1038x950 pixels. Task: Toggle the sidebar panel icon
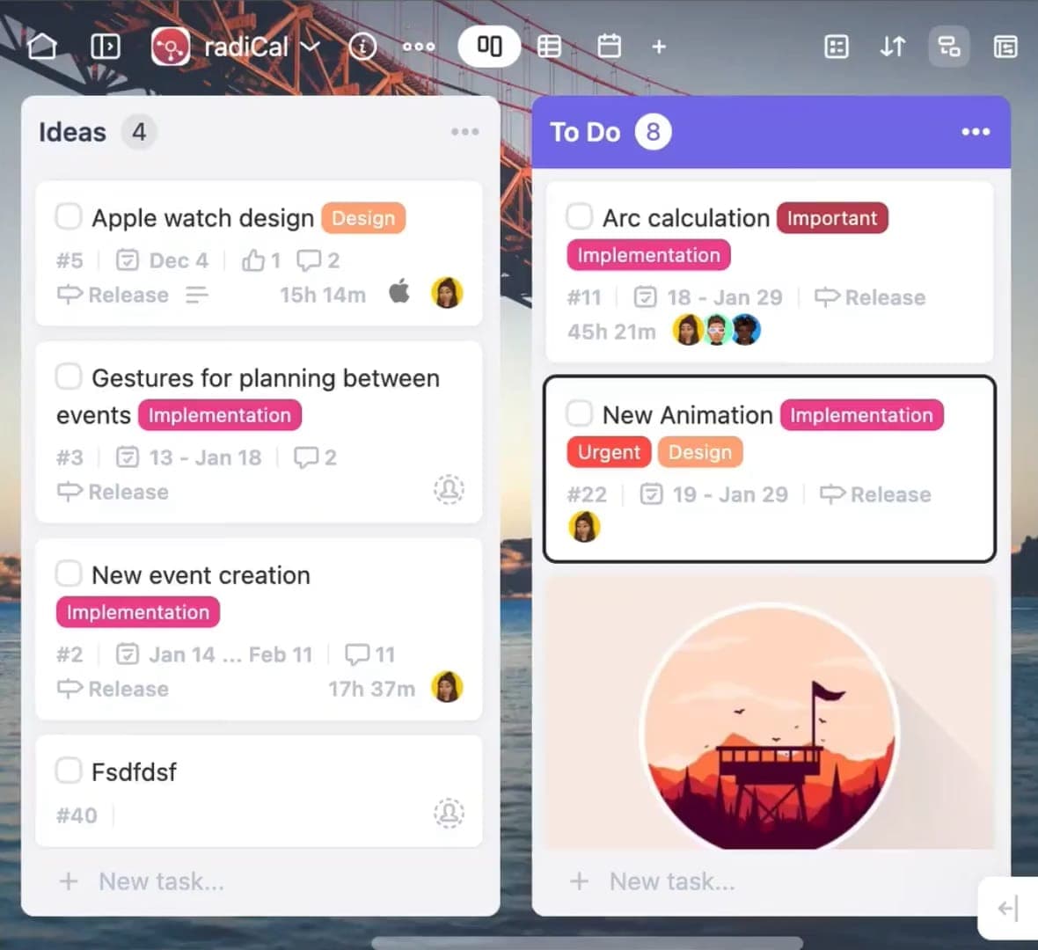tap(106, 46)
